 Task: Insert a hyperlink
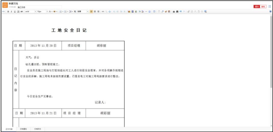point(103,12)
